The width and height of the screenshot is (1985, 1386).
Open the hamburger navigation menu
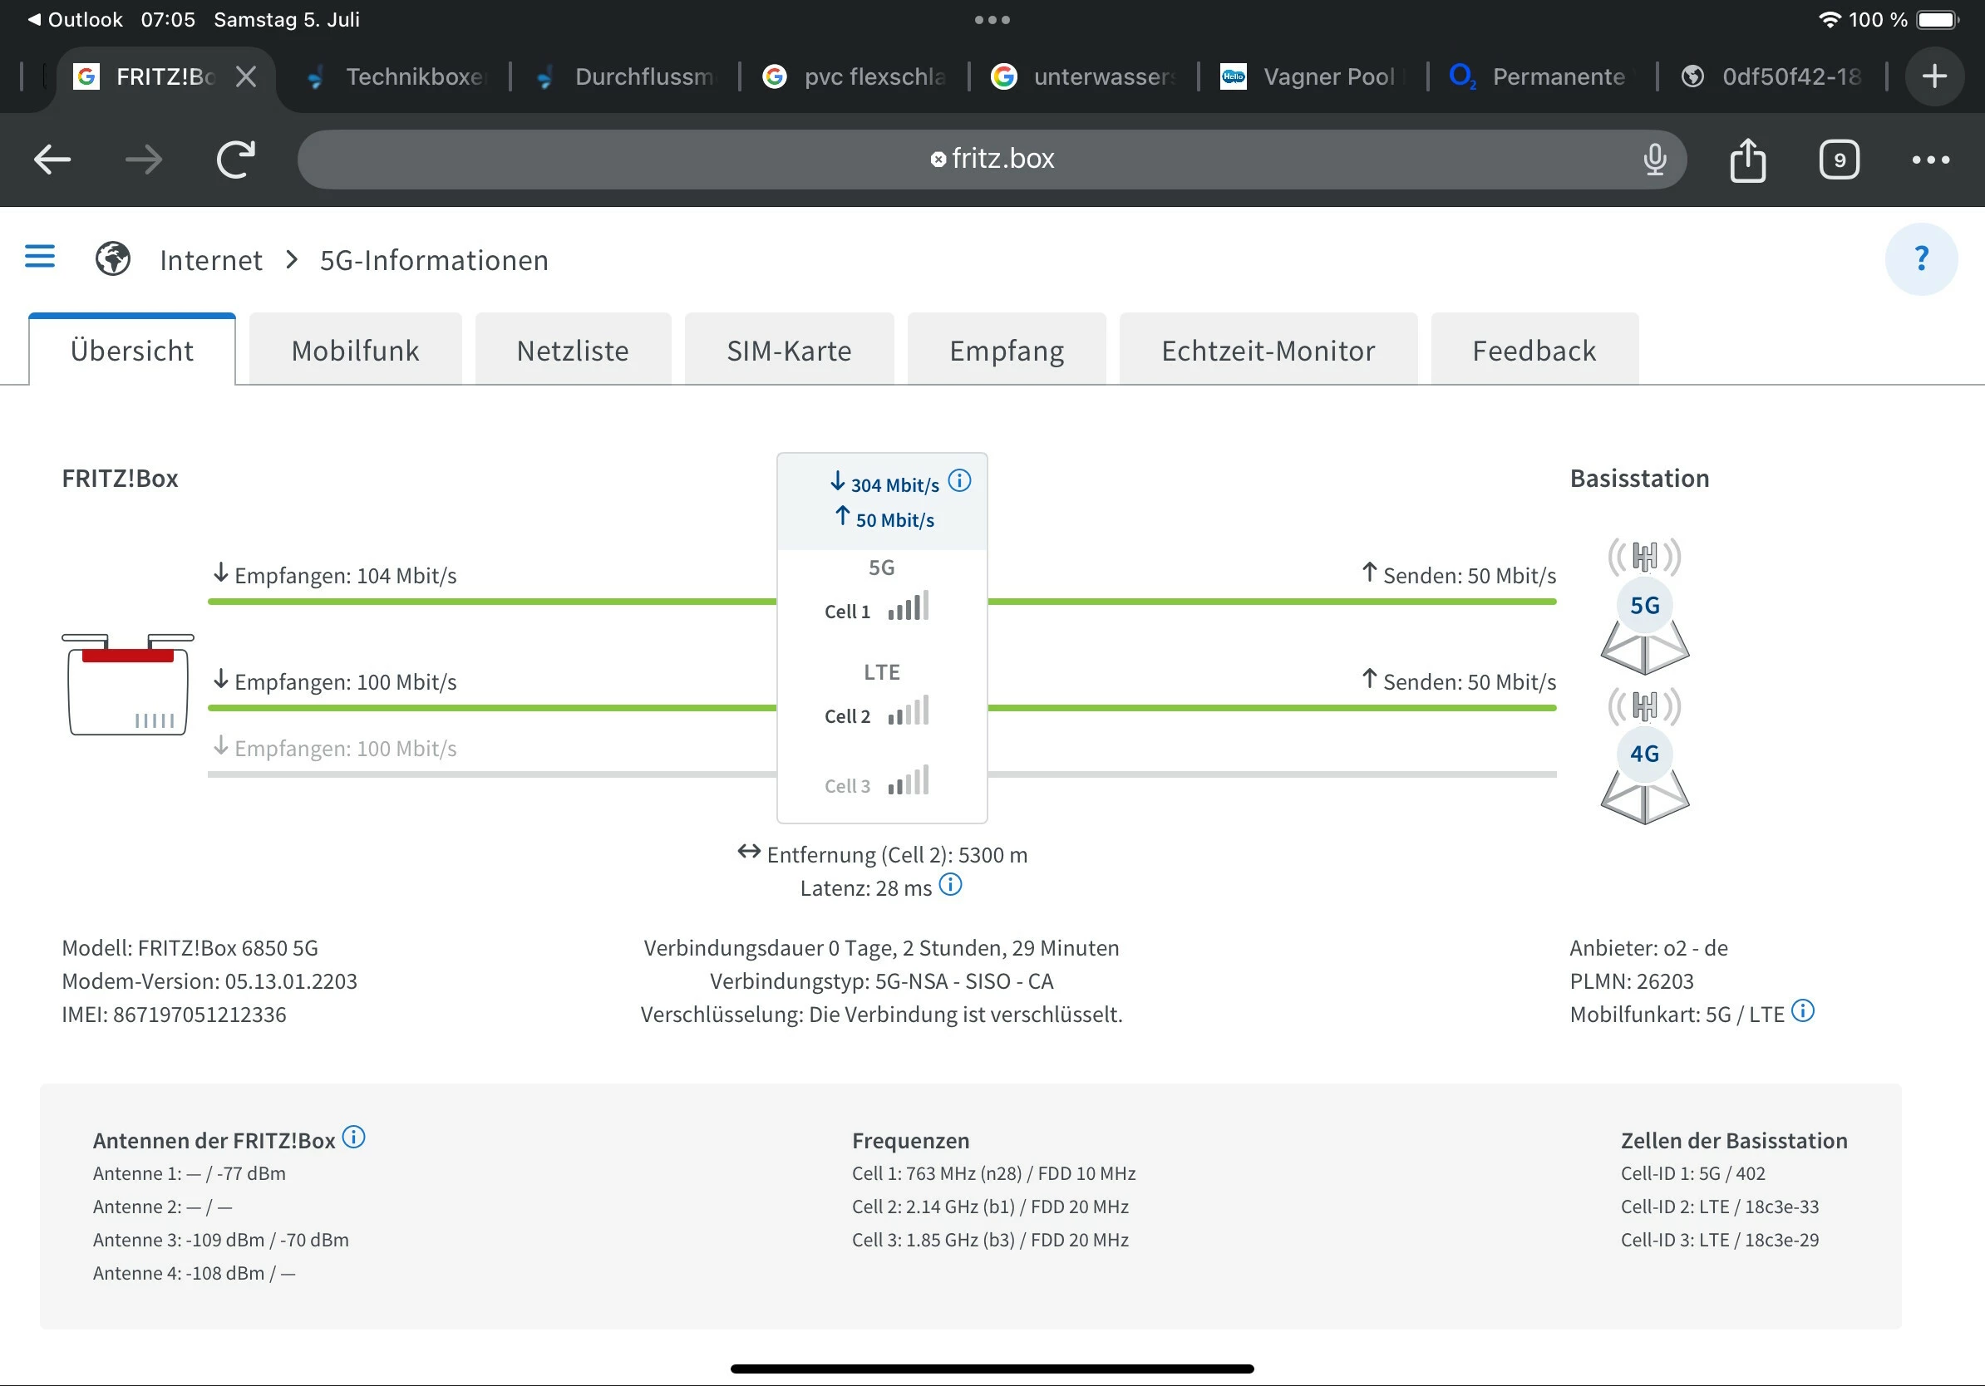click(40, 257)
